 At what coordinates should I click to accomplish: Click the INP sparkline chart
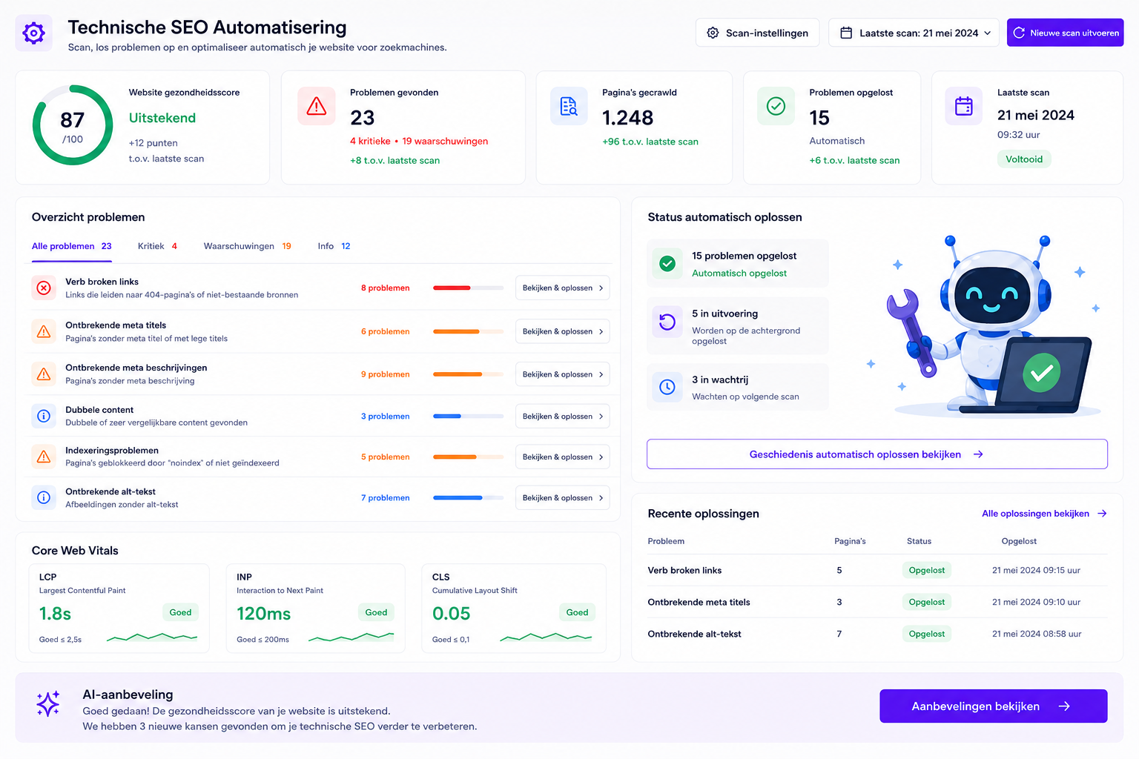351,637
